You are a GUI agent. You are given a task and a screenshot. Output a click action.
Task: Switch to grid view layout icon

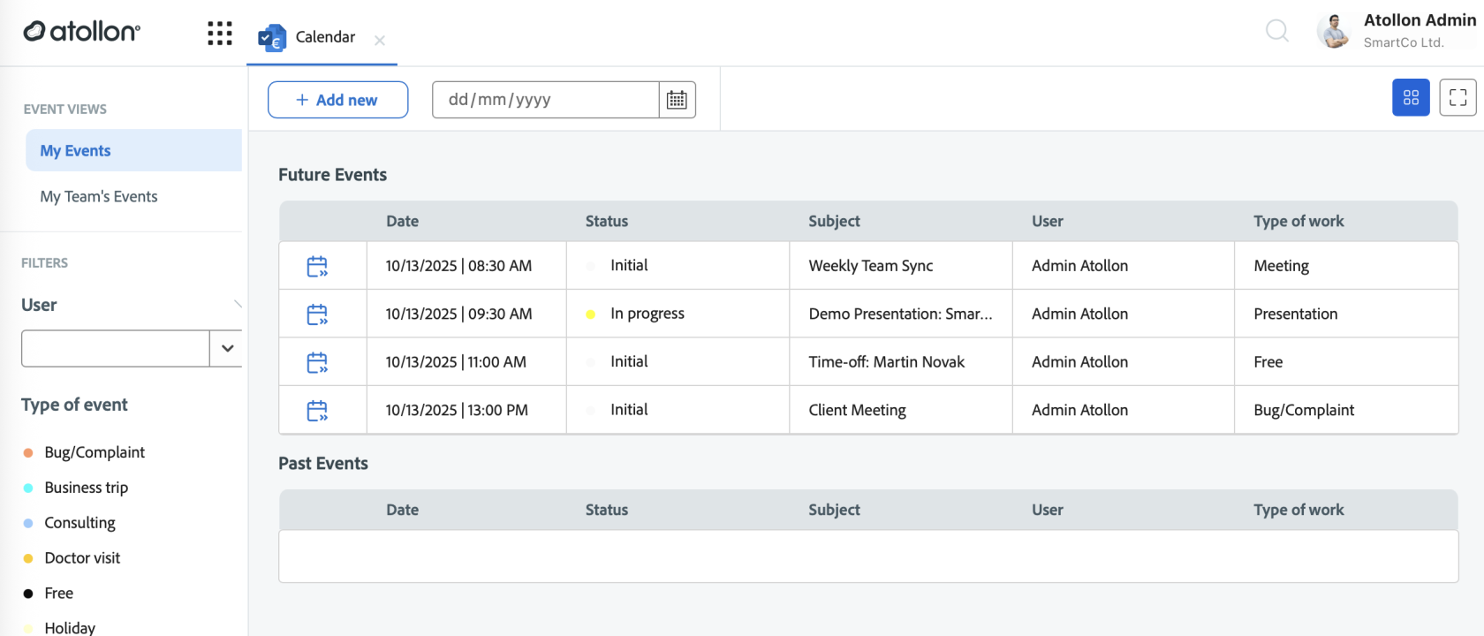pyautogui.click(x=1411, y=97)
